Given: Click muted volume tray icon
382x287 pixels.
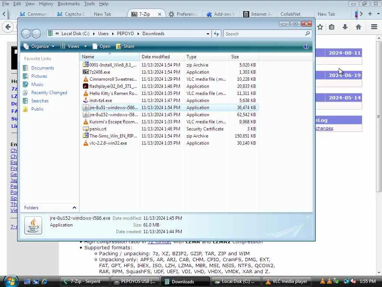Looking at the screenshot, I should coord(354,281).
